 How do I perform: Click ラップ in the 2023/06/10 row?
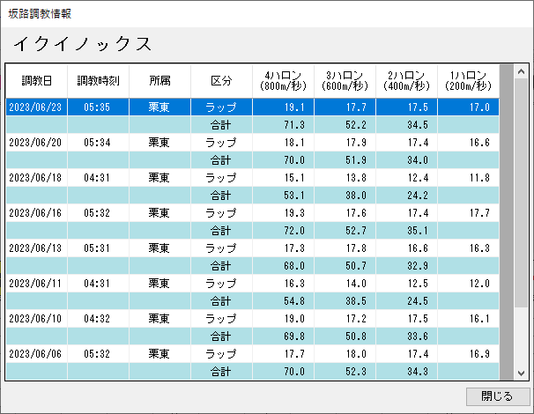tap(221, 319)
